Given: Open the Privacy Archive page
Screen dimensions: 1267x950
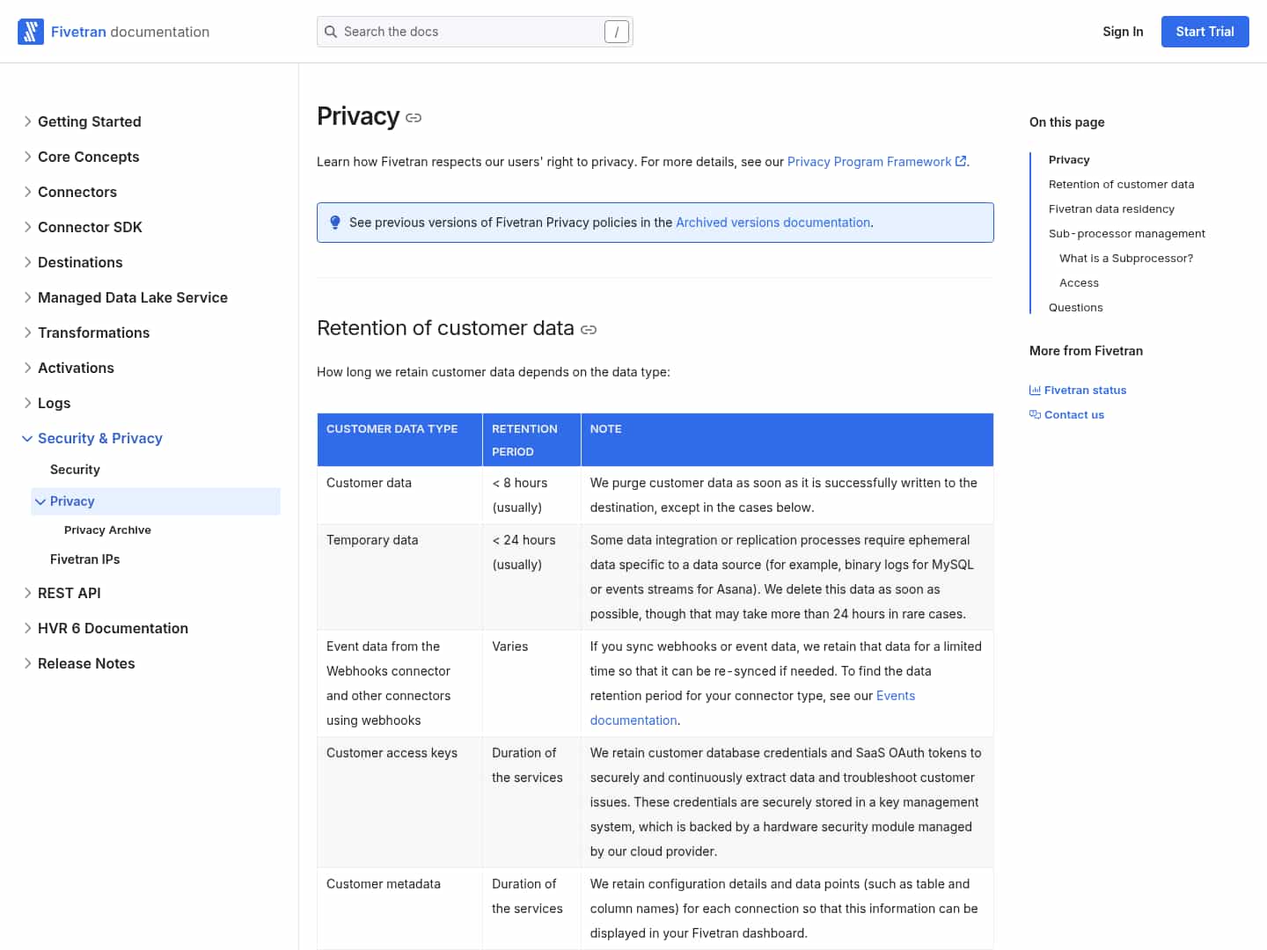Looking at the screenshot, I should click(x=107, y=530).
